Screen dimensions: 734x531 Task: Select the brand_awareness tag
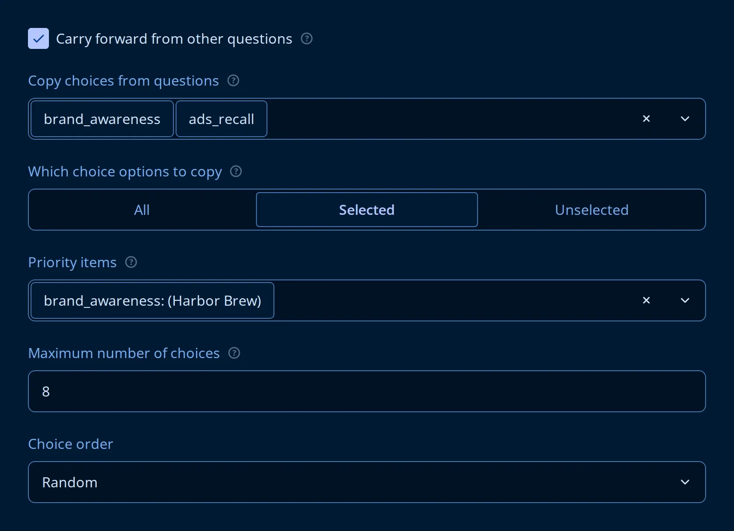pyautogui.click(x=102, y=119)
